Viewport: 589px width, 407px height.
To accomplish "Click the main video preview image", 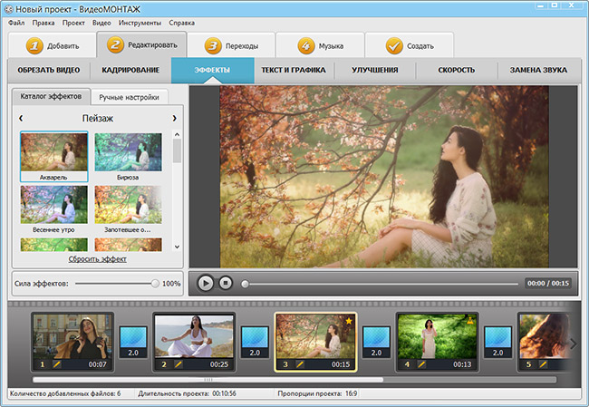I will [x=384, y=177].
